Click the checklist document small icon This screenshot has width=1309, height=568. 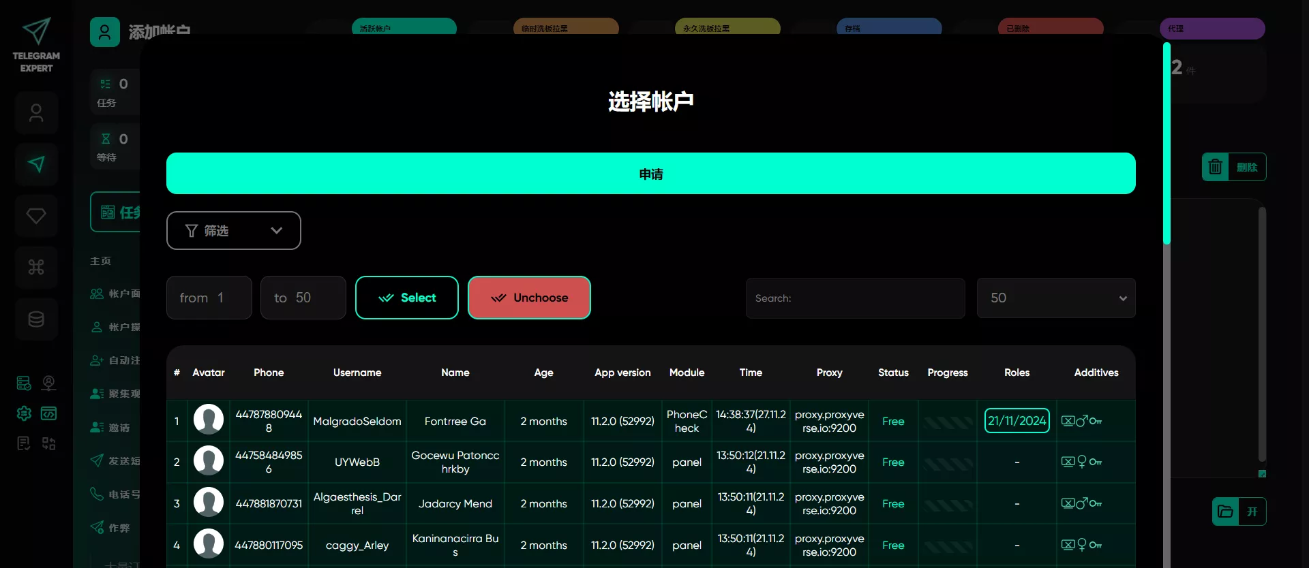point(24,443)
